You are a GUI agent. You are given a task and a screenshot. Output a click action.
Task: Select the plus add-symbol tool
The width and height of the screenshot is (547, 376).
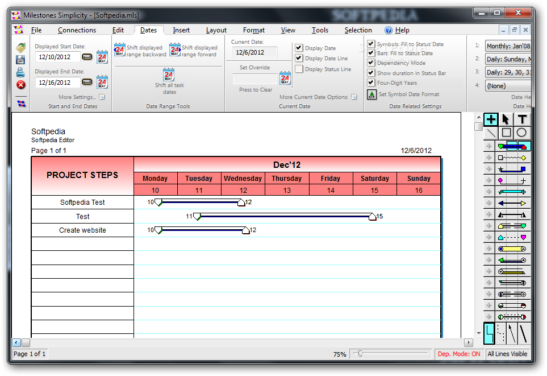[x=491, y=119]
